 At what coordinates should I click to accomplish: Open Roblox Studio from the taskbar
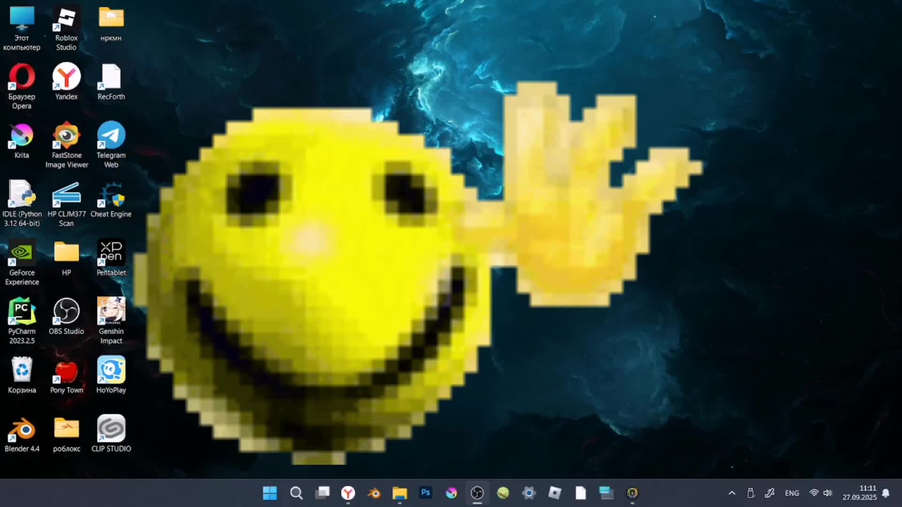point(555,493)
